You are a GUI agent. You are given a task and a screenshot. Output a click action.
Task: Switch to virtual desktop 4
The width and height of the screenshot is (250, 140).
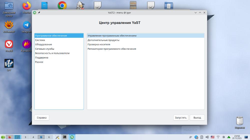(x=33, y=137)
